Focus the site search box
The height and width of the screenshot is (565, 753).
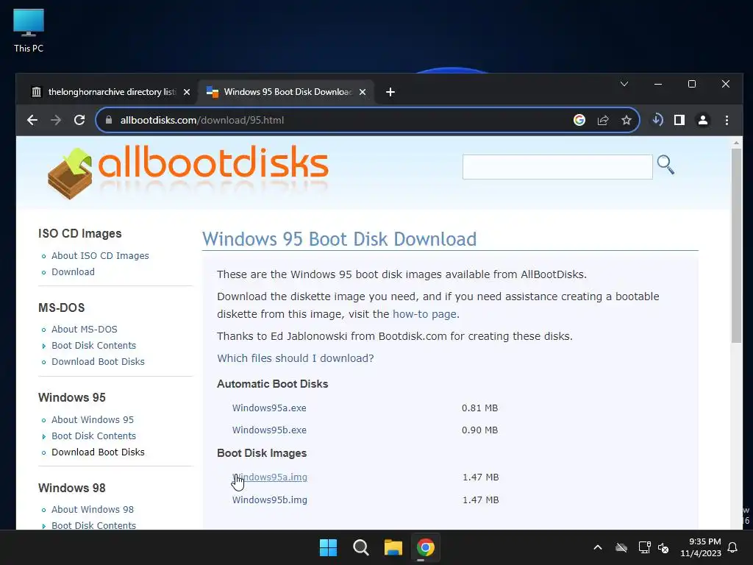(557, 167)
